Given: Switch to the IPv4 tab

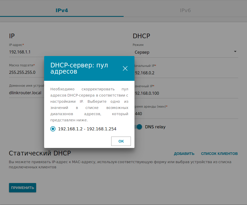Looking at the screenshot, I should 62,11.
